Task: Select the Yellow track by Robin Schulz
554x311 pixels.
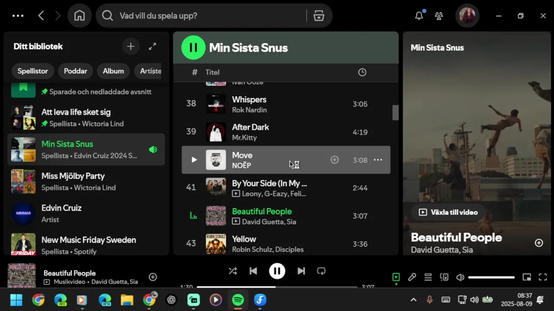Action: coord(286,244)
